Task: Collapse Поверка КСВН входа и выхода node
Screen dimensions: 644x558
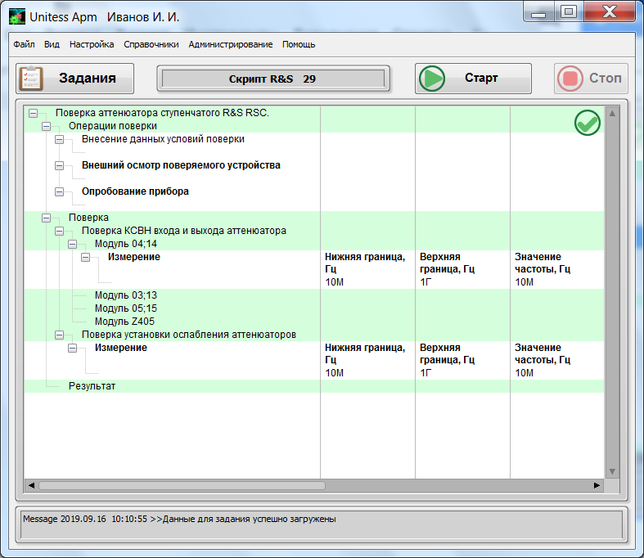Action: click(x=59, y=231)
